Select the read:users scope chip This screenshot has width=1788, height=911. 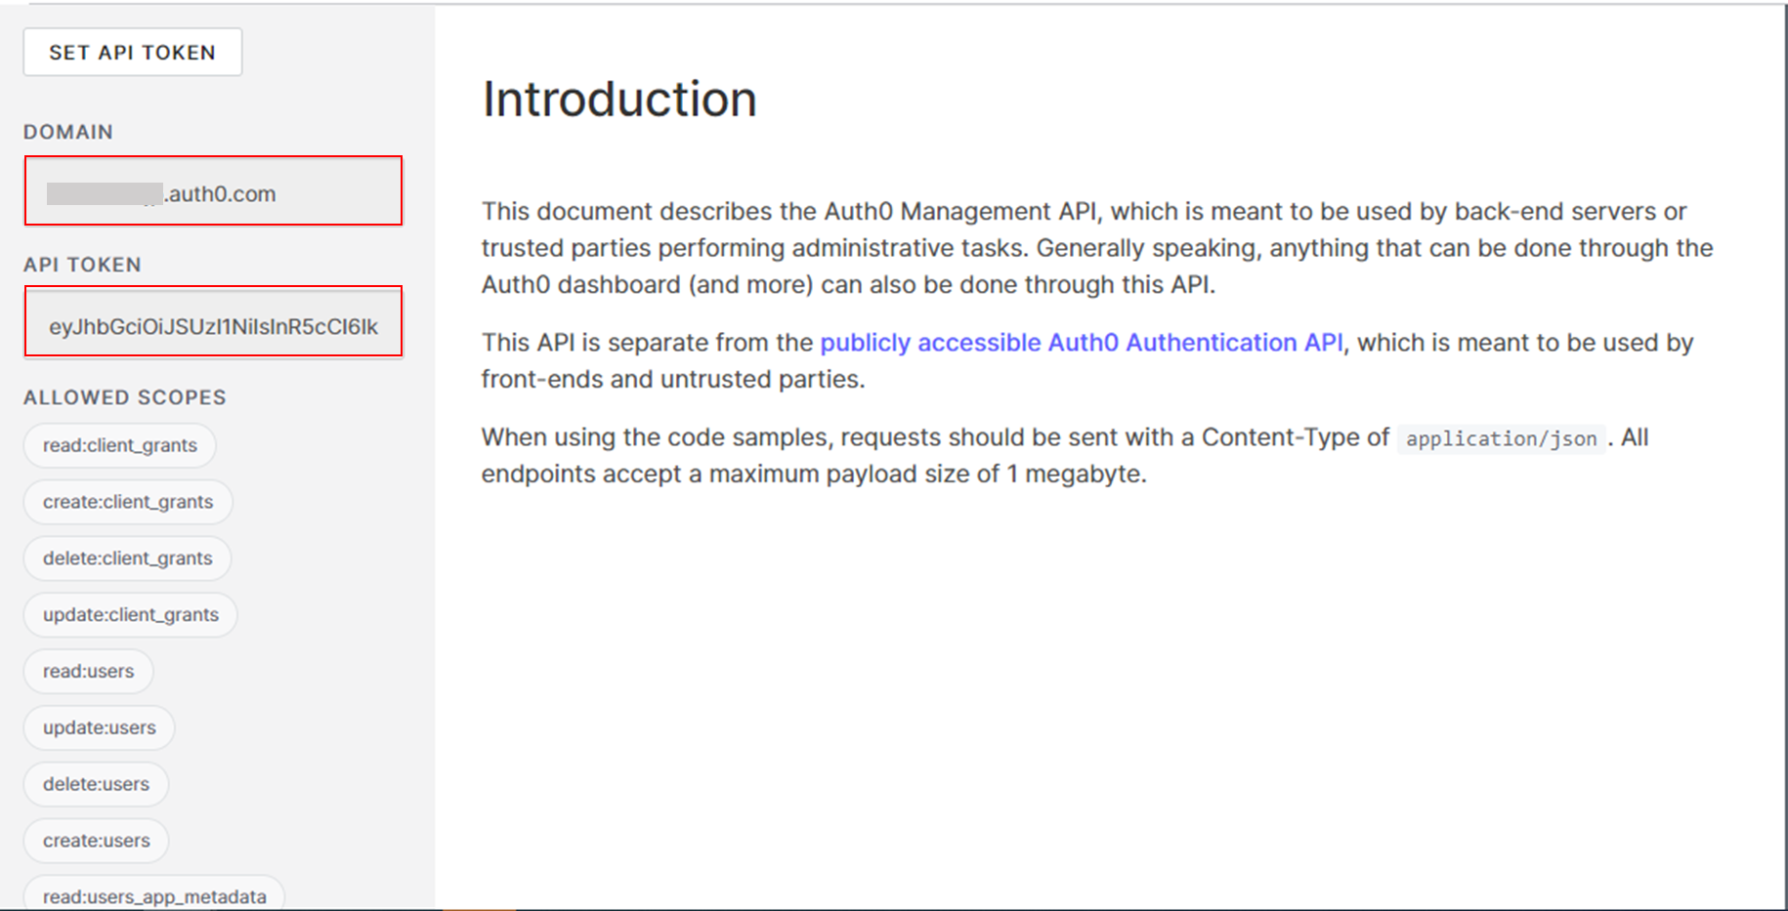[x=87, y=671]
